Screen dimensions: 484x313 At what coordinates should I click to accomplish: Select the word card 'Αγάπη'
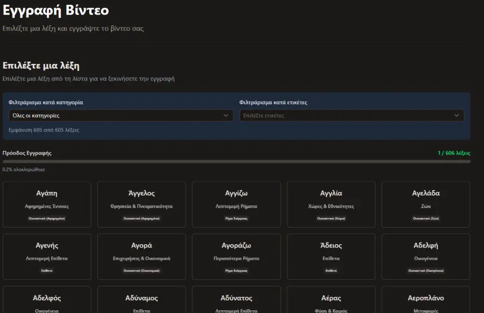[x=47, y=204]
